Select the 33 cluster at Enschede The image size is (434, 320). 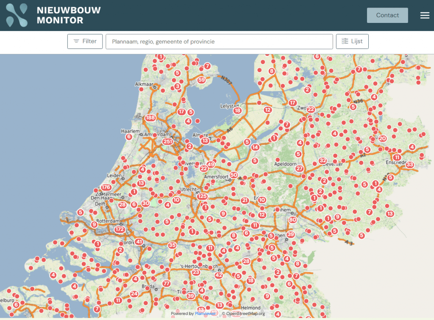coord(410,165)
